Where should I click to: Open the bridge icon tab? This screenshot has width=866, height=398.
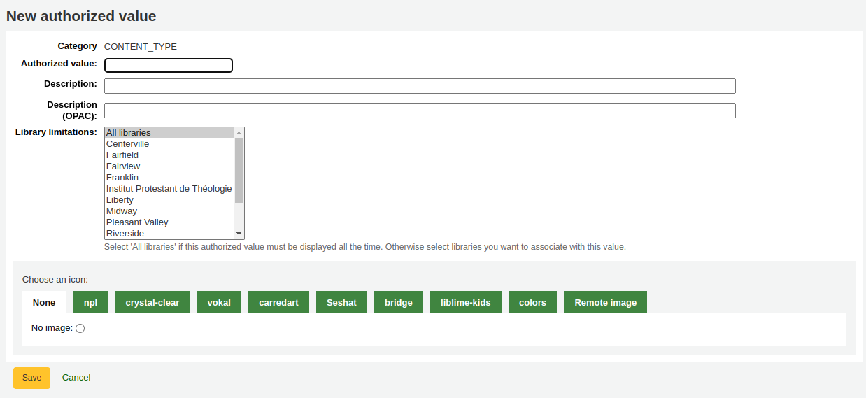tap(399, 303)
